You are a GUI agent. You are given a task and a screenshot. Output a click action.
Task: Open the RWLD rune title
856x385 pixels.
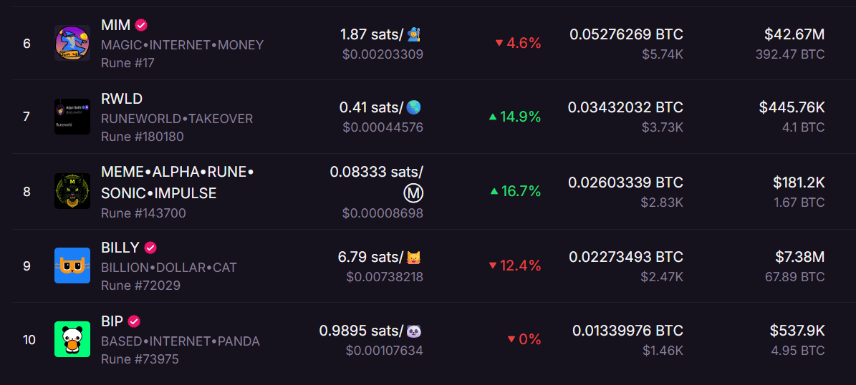pos(122,99)
